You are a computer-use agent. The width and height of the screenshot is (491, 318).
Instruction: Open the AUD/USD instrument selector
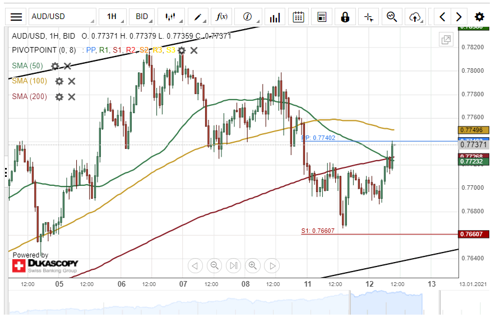pos(62,17)
